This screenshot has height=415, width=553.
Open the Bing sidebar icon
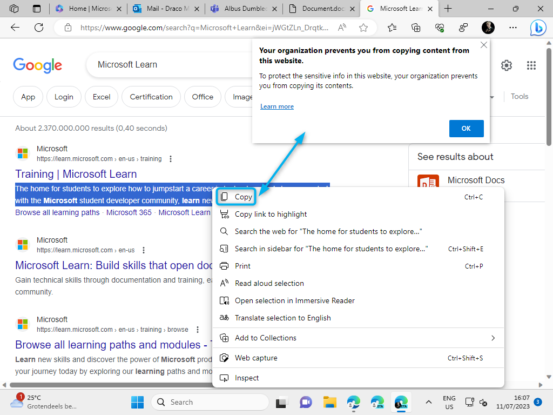click(x=538, y=28)
